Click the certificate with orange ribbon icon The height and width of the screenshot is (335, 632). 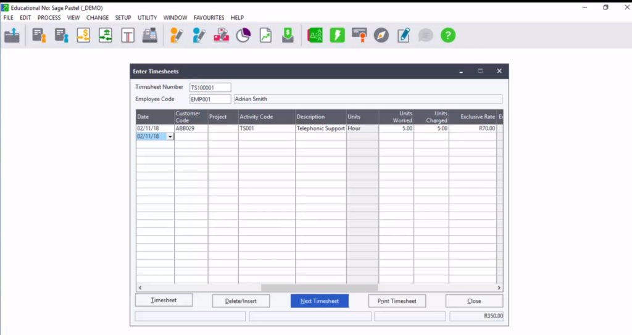click(359, 35)
